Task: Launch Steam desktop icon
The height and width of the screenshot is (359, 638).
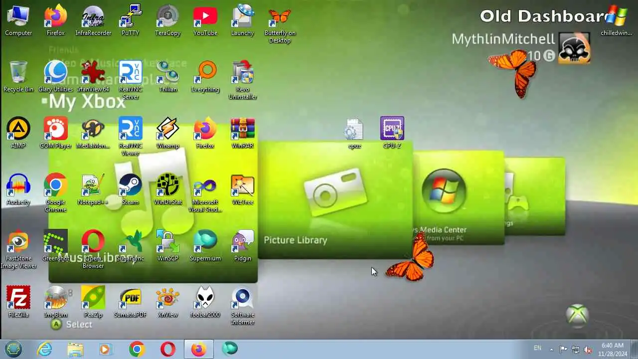Action: click(x=130, y=190)
